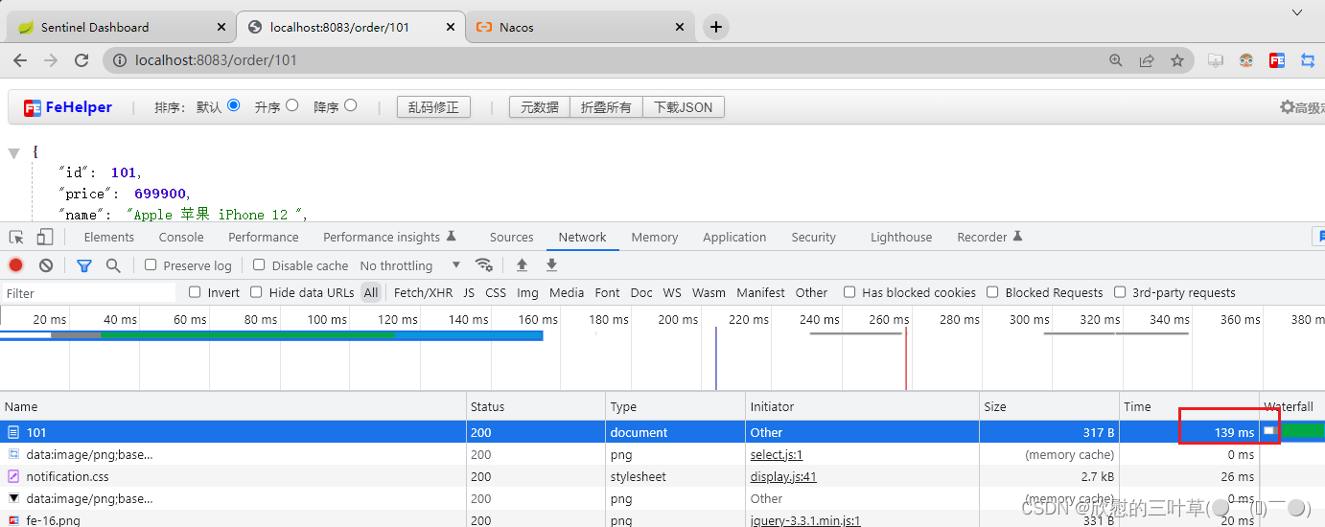Close the Sentinel Dashboard tab
The height and width of the screenshot is (527, 1325).
[221, 27]
